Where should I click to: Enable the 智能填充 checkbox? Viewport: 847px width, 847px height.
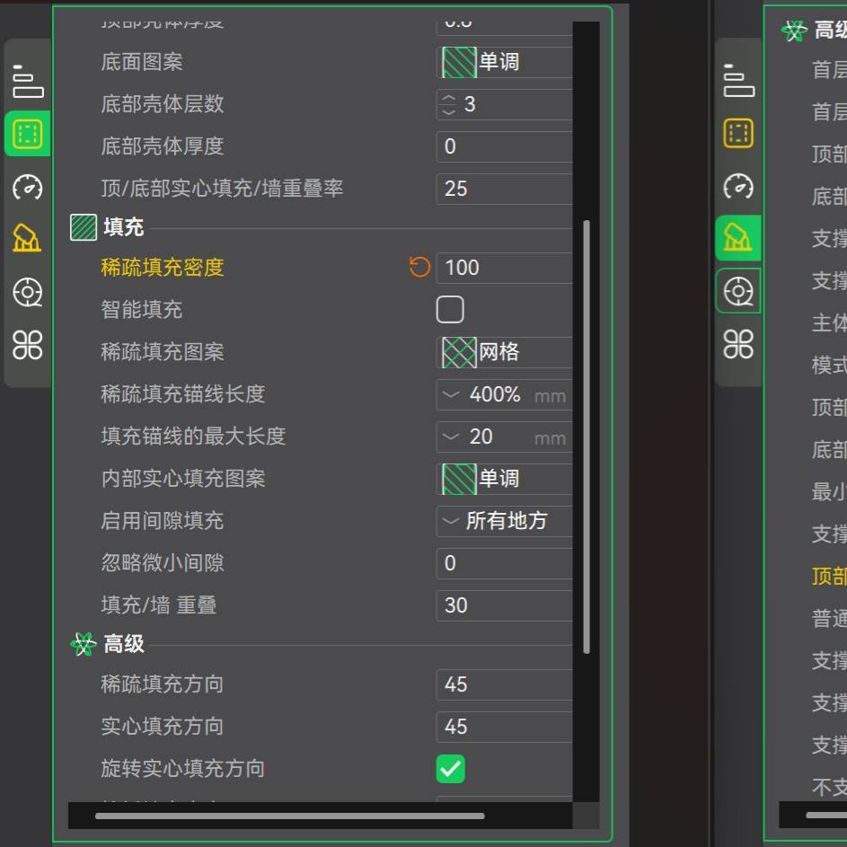[450, 310]
